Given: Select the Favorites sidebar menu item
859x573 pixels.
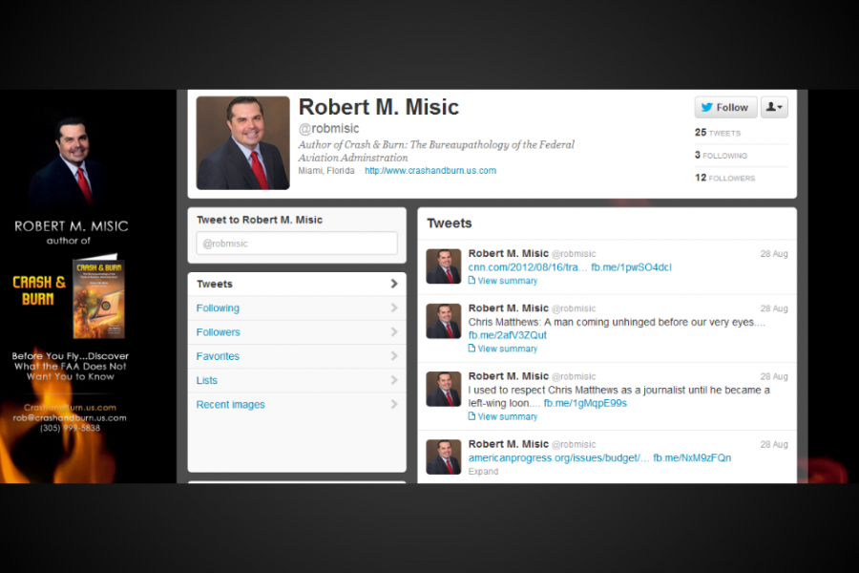Looking at the screenshot, I should pos(297,356).
